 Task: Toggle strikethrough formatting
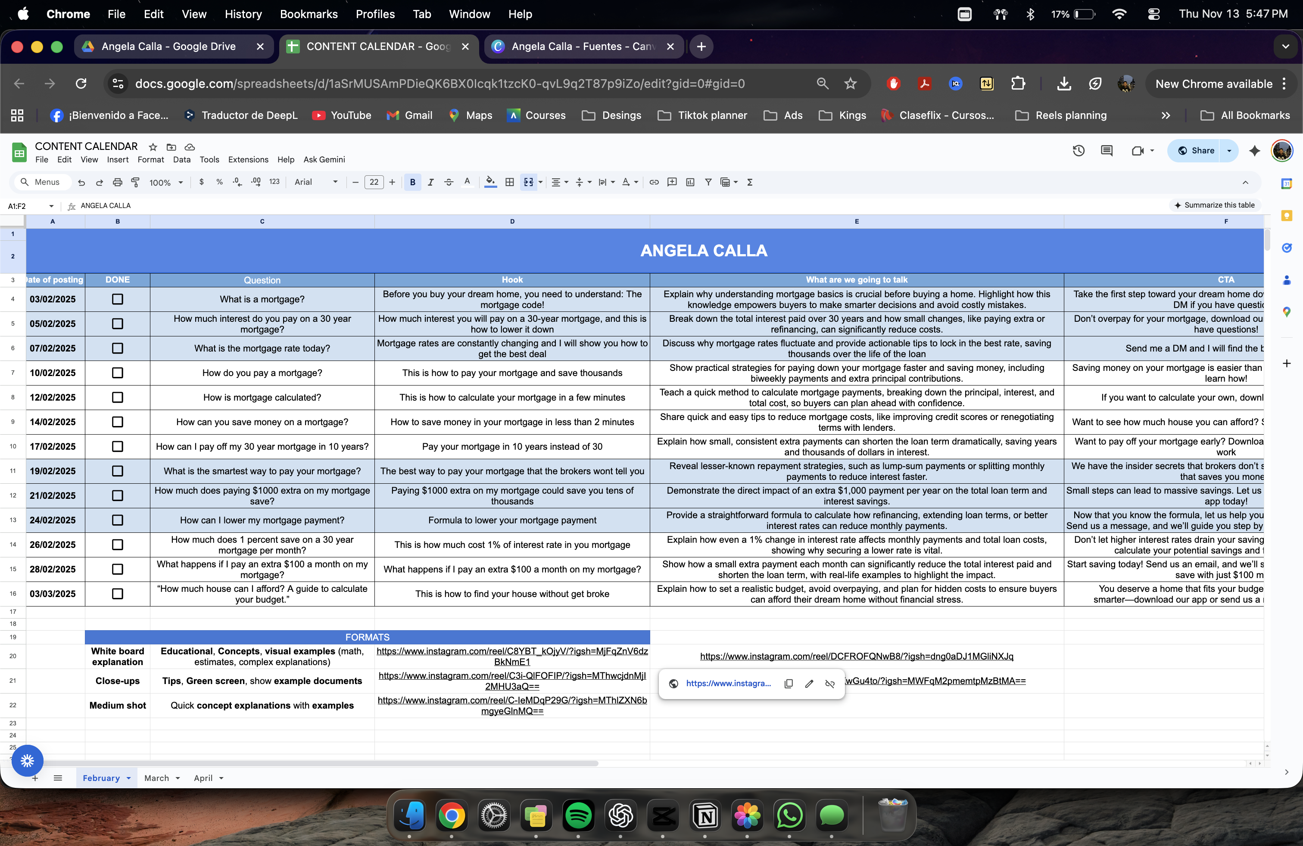(x=449, y=182)
